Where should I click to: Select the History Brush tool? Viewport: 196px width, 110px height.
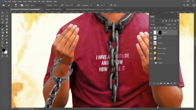tap(2, 29)
